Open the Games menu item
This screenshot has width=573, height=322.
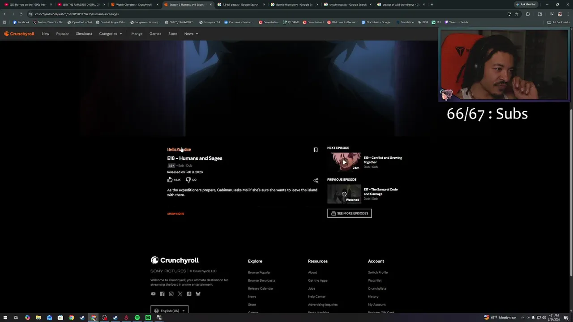155,34
